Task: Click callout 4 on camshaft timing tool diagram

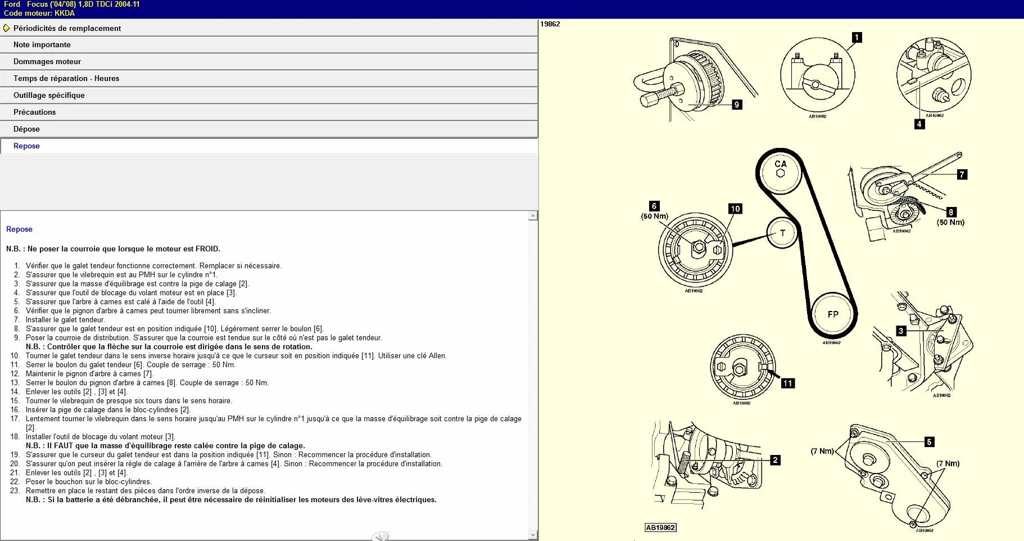Action: [x=919, y=124]
